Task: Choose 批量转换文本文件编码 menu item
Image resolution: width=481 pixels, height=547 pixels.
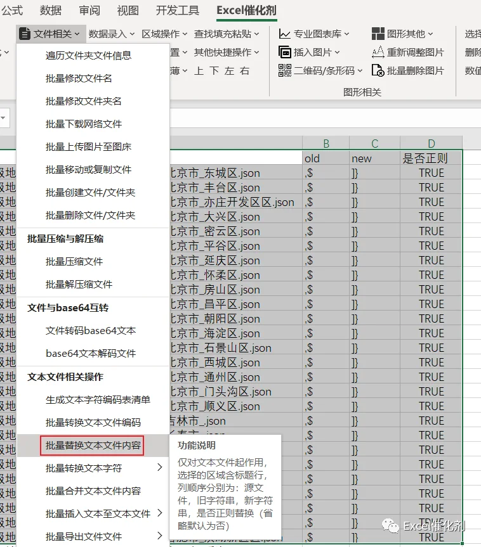Action: [93, 423]
